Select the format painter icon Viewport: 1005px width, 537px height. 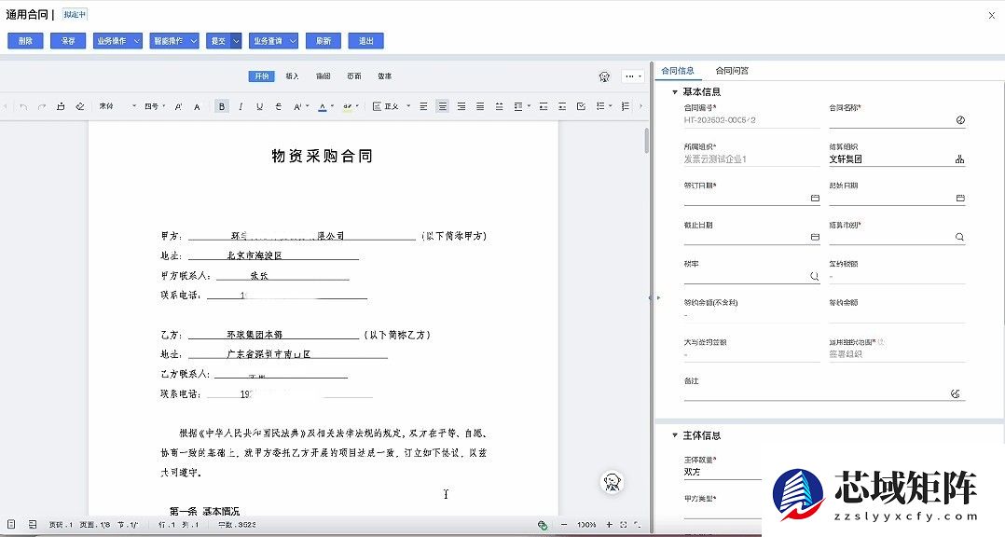tap(82, 105)
